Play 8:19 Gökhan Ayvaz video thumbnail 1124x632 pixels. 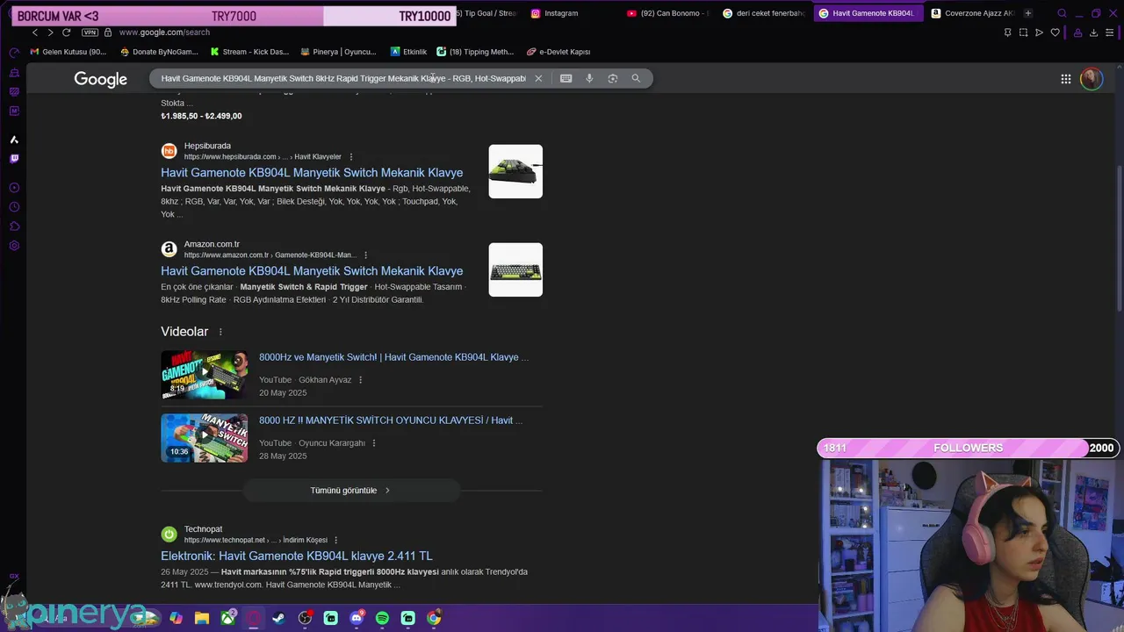(205, 375)
